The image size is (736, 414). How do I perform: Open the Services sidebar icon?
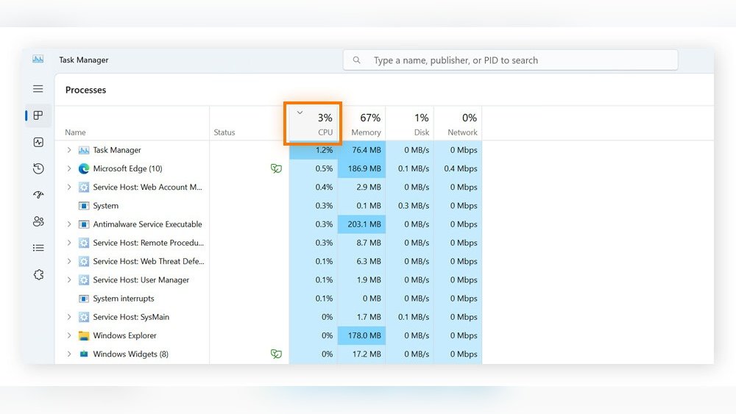(38, 274)
